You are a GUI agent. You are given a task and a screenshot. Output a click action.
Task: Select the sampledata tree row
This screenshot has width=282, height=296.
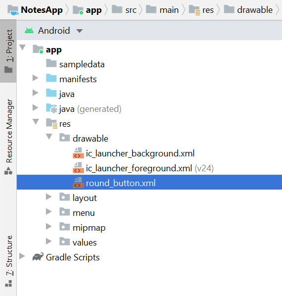click(149, 64)
